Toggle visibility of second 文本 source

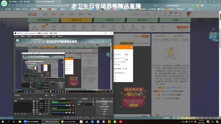(46, 106)
